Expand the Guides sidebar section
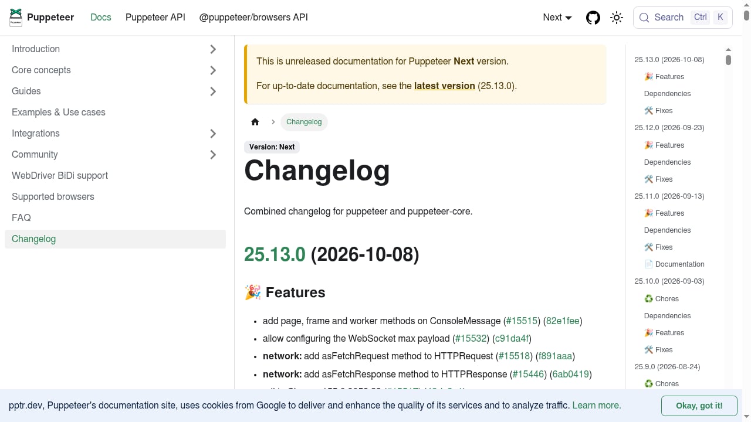 tap(213, 91)
